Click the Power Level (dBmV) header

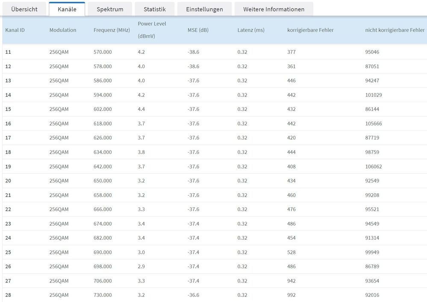tap(152, 30)
